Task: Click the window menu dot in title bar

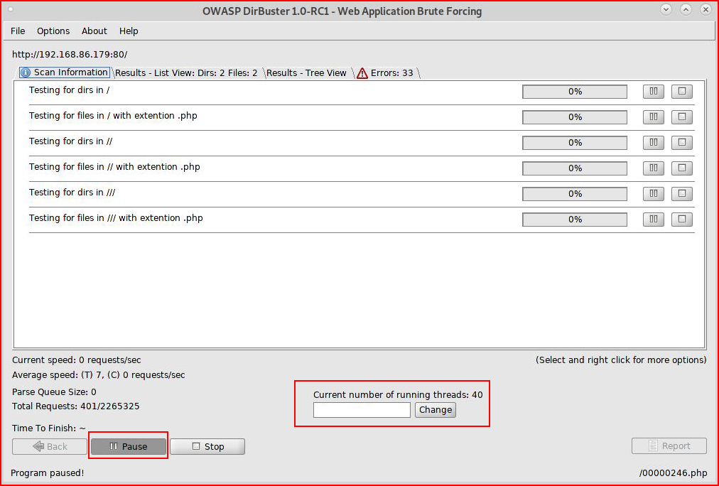Action: click(11, 9)
